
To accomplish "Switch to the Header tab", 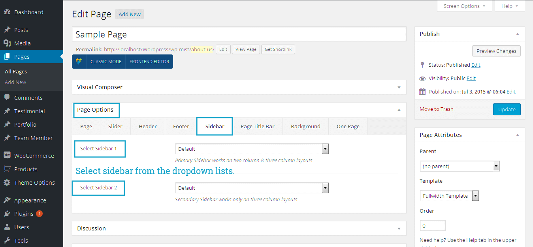I will coord(148,127).
